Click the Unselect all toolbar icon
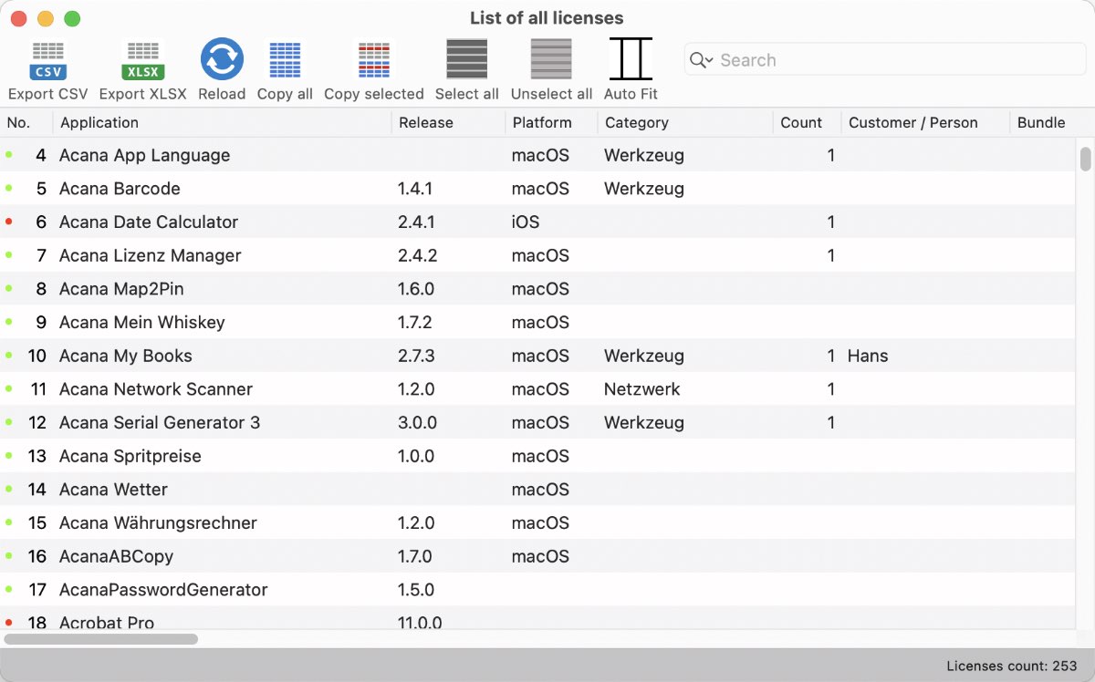Image resolution: width=1095 pixels, height=682 pixels. click(551, 59)
